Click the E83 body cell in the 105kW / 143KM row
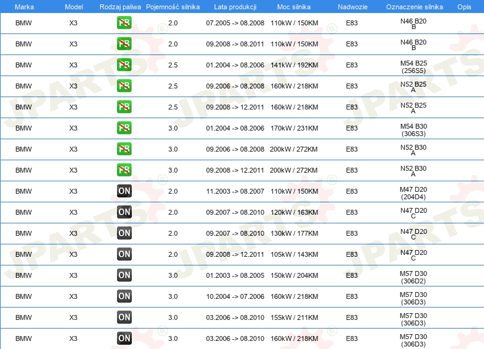Screen dimensions: 484x349 [x=352, y=254]
